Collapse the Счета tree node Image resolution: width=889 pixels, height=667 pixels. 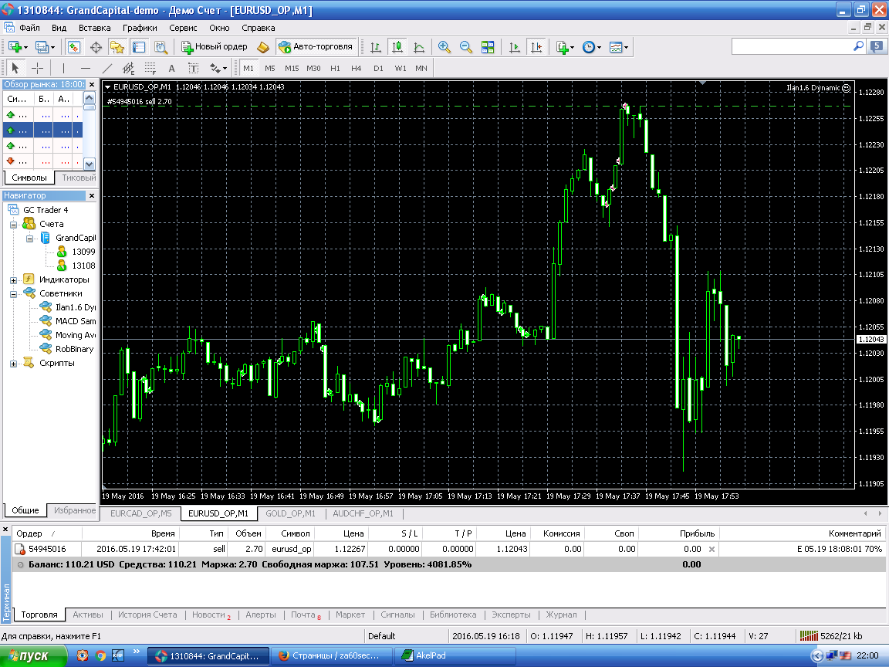click(13, 225)
